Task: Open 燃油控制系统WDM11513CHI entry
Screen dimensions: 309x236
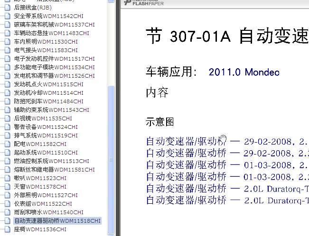Action: [x=51, y=161]
